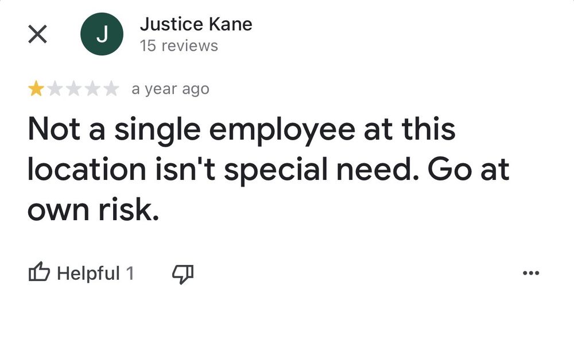Screen dimensions: 574x354
Task: Toggle the thumbs down dislike icon
Action: click(183, 274)
